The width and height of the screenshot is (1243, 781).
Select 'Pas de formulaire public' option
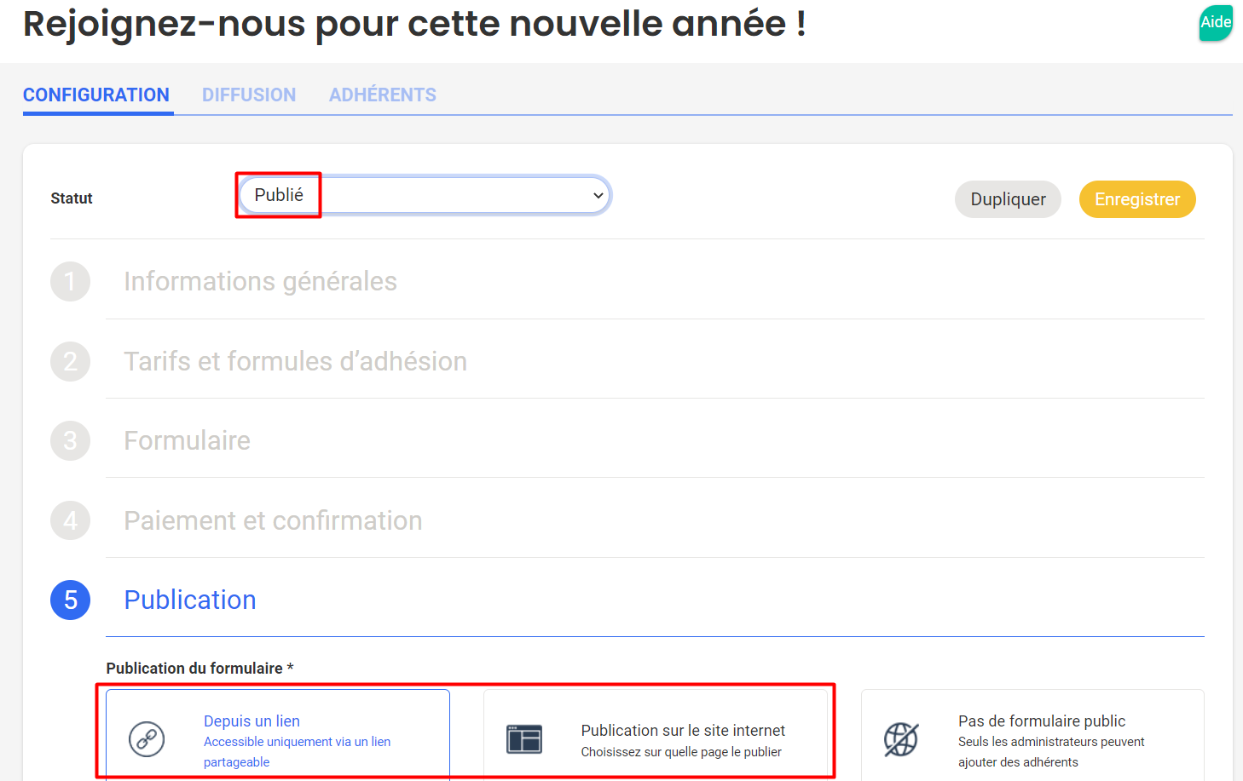tap(1032, 737)
